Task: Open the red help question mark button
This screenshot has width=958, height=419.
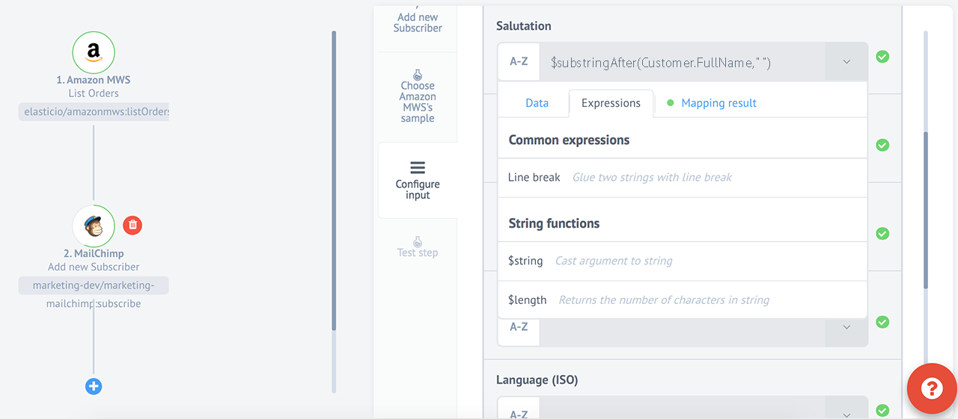Action: tap(932, 389)
